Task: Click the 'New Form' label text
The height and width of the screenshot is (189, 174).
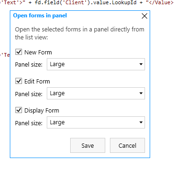Action: [x=38, y=52]
